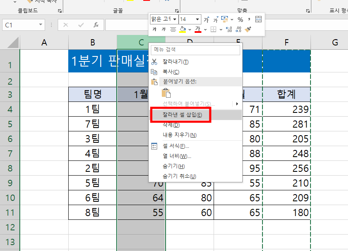Decrease font size in mini toolbar
The height and width of the screenshot is (251, 348).
[216, 20]
